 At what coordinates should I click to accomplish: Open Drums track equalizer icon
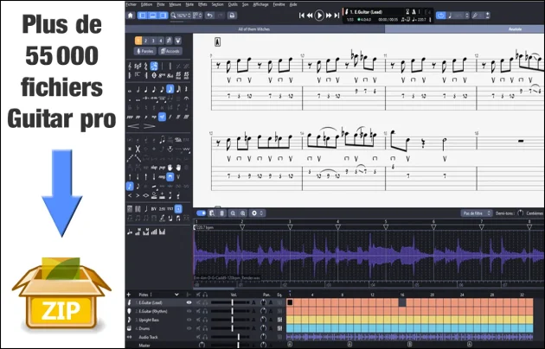279,328
